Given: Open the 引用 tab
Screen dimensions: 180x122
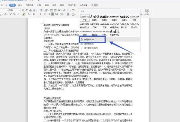Looking at the screenshot, I should pyautogui.click(x=39, y=5).
